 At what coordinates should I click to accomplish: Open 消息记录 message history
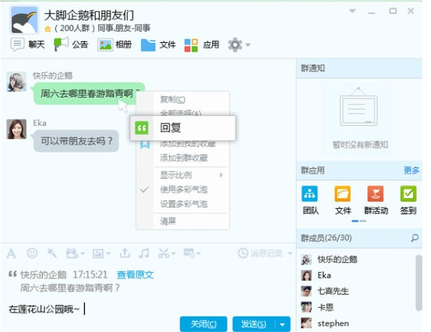pos(260,253)
